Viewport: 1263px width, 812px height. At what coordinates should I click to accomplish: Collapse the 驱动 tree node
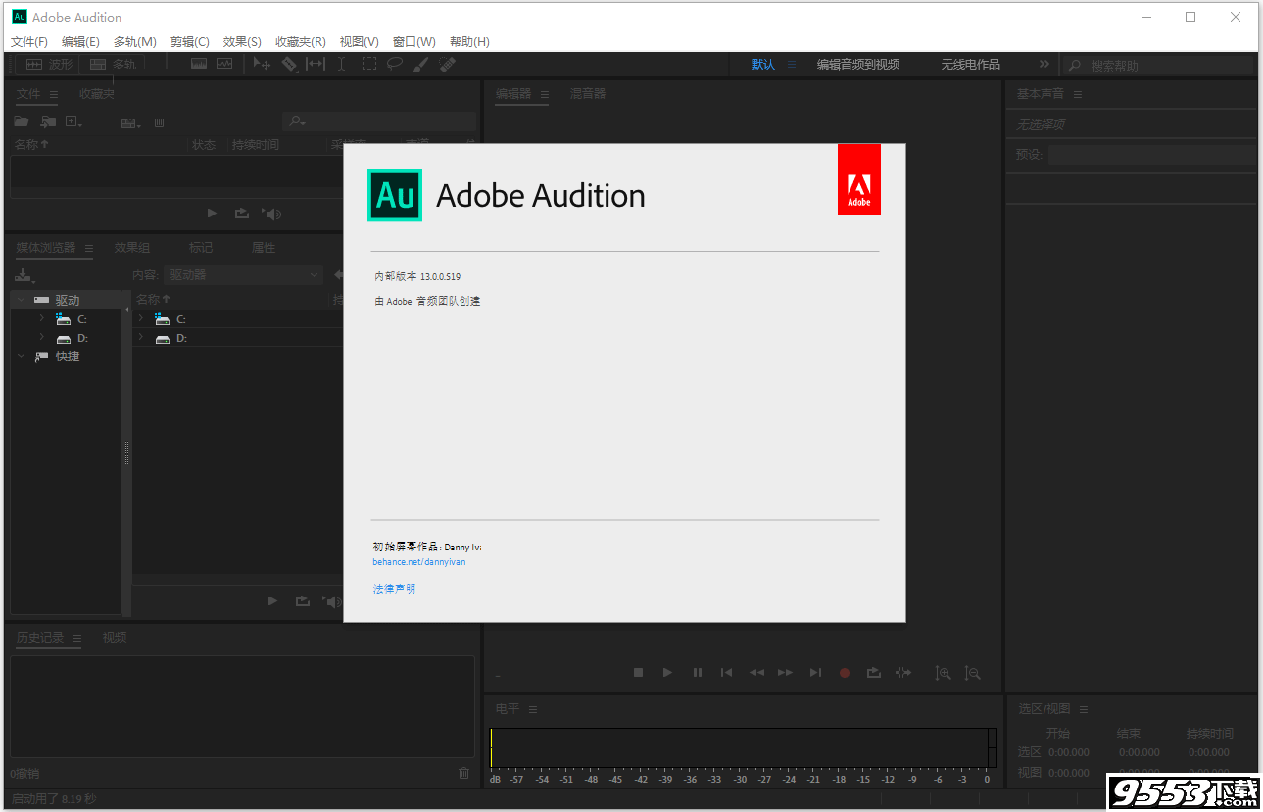pos(22,300)
